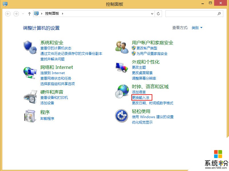This screenshot has height=171, width=229.
Task: Click 使用 Windows 建议的设置
Action: 153,117
